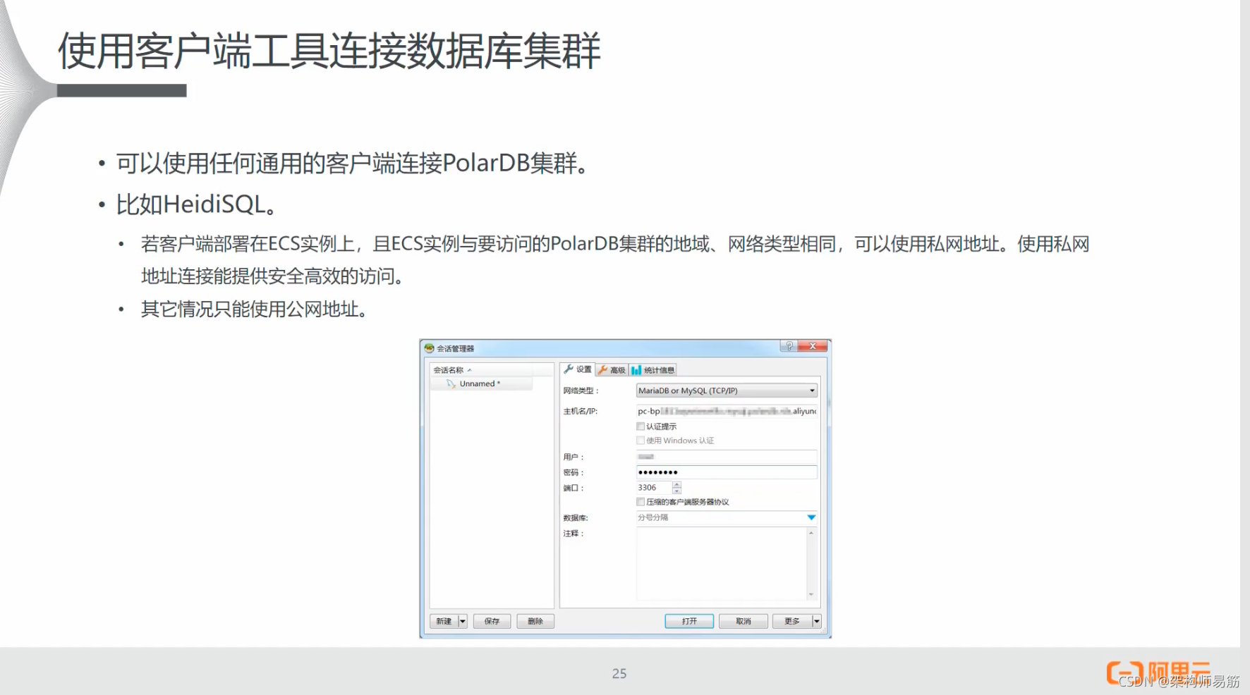Toggle 使用 Windows 认证 checkbox
Screen dimensions: 1250x695
click(x=641, y=441)
